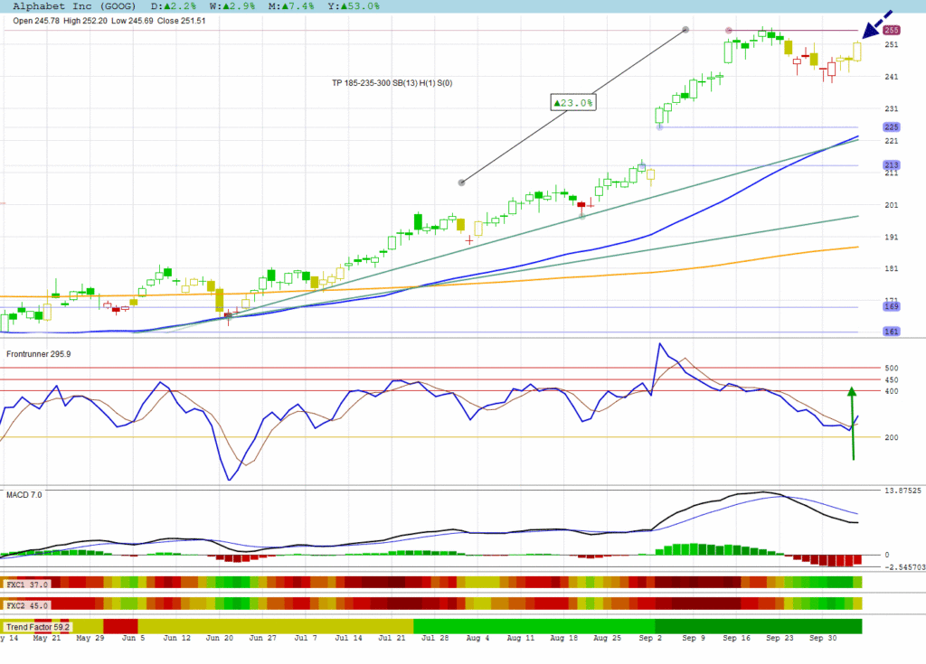Select the 161 price level tag
Viewport: 926px width, 664px height.
pos(890,332)
